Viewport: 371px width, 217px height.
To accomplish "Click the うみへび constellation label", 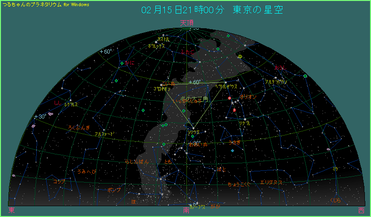I will click(x=86, y=171).
